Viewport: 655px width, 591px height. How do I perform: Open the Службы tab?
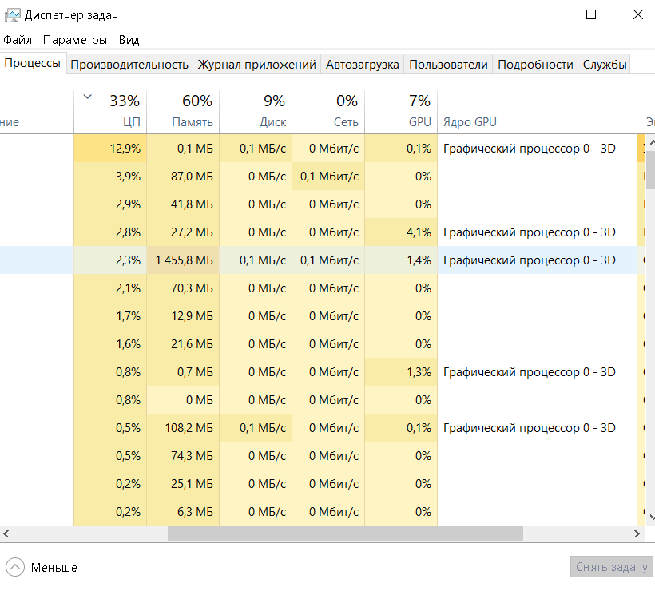[605, 65]
